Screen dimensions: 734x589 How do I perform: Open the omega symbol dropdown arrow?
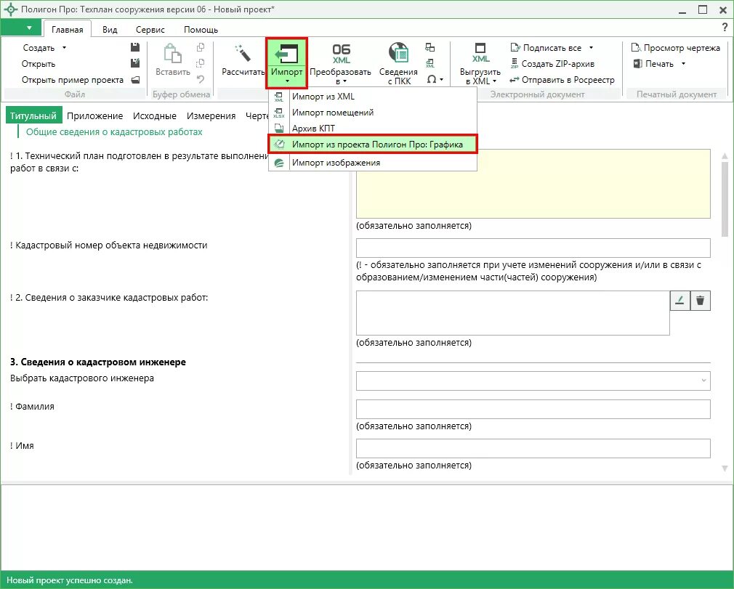441,80
